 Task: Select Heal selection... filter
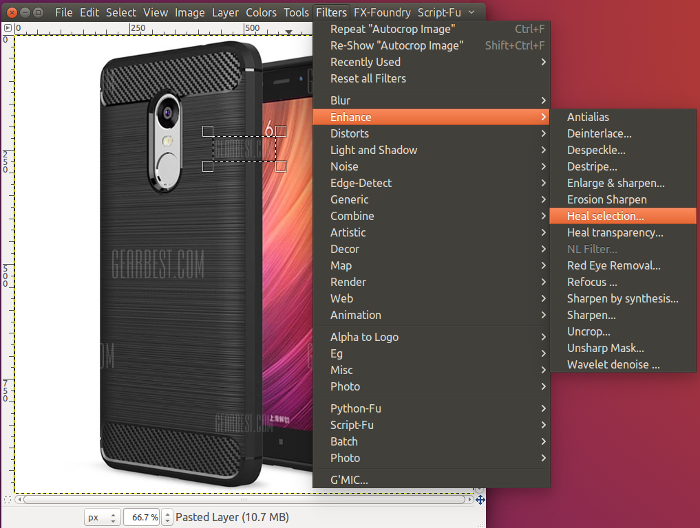(623, 216)
